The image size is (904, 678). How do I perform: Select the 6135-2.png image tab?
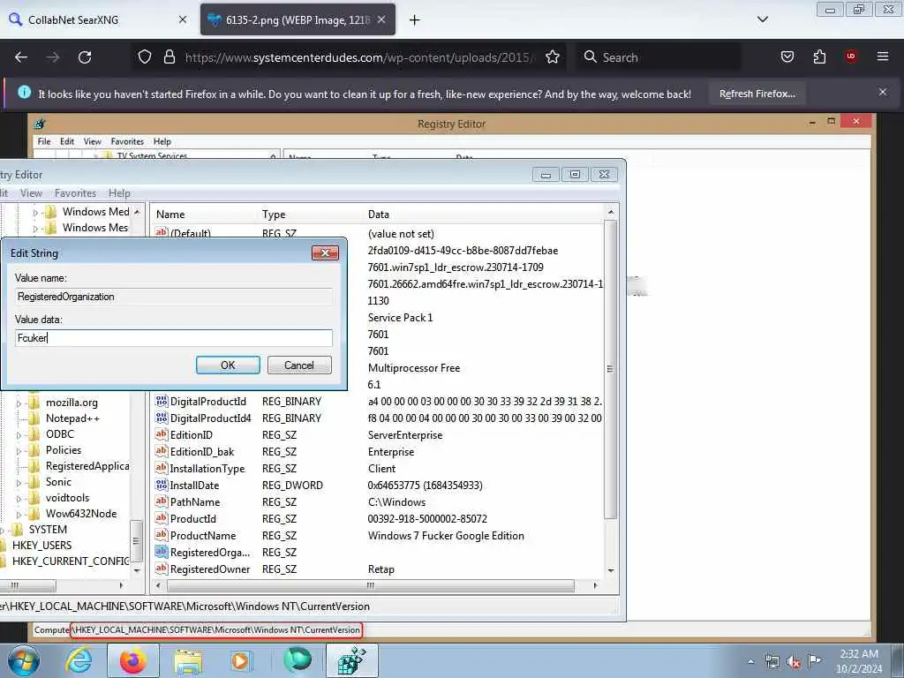pyautogui.click(x=298, y=19)
